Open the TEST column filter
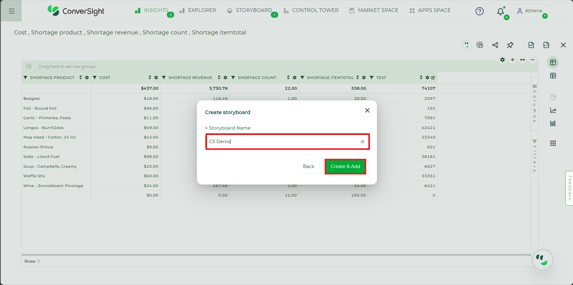This screenshot has height=285, width=573. pos(372,78)
